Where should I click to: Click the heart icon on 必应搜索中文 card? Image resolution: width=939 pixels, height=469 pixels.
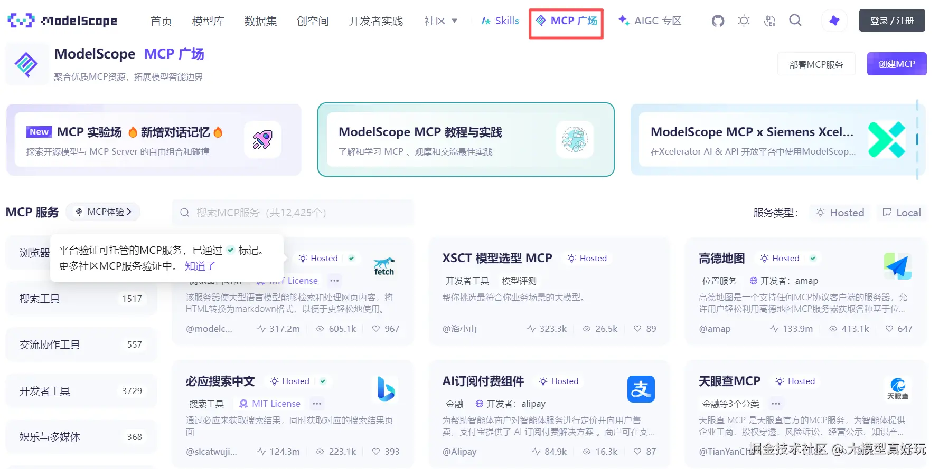(376, 452)
